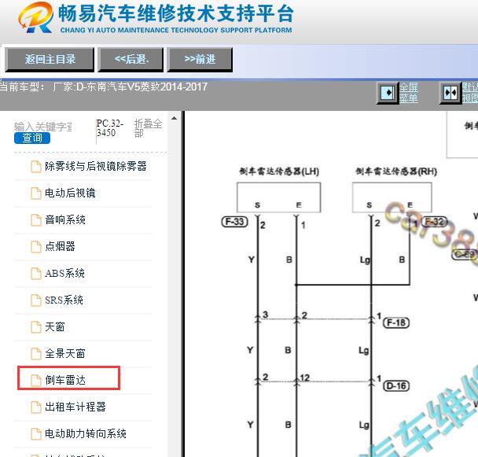Open SRS系统 tree item
478x457 pixels.
pyautogui.click(x=64, y=300)
